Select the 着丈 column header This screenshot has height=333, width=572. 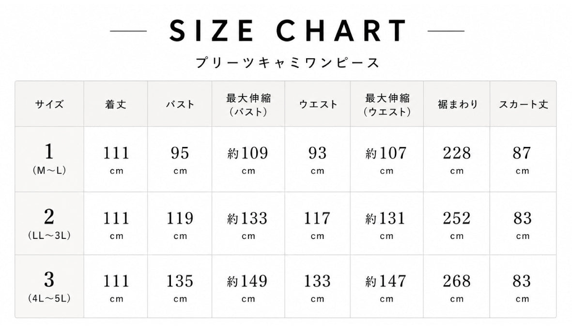[x=116, y=104]
